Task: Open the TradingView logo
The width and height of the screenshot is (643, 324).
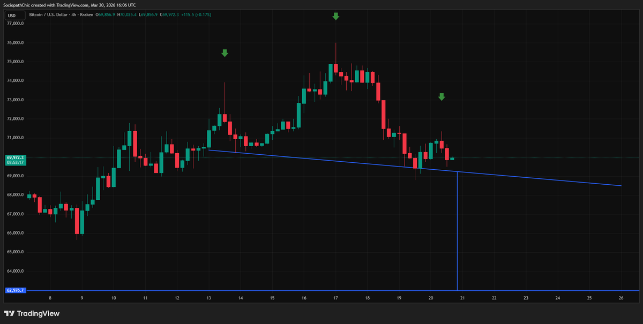Action: [32, 313]
